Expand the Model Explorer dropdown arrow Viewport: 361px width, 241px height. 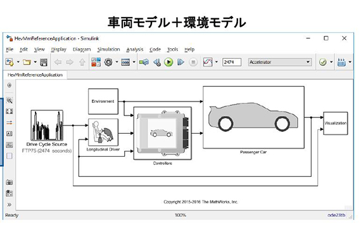click(134, 62)
